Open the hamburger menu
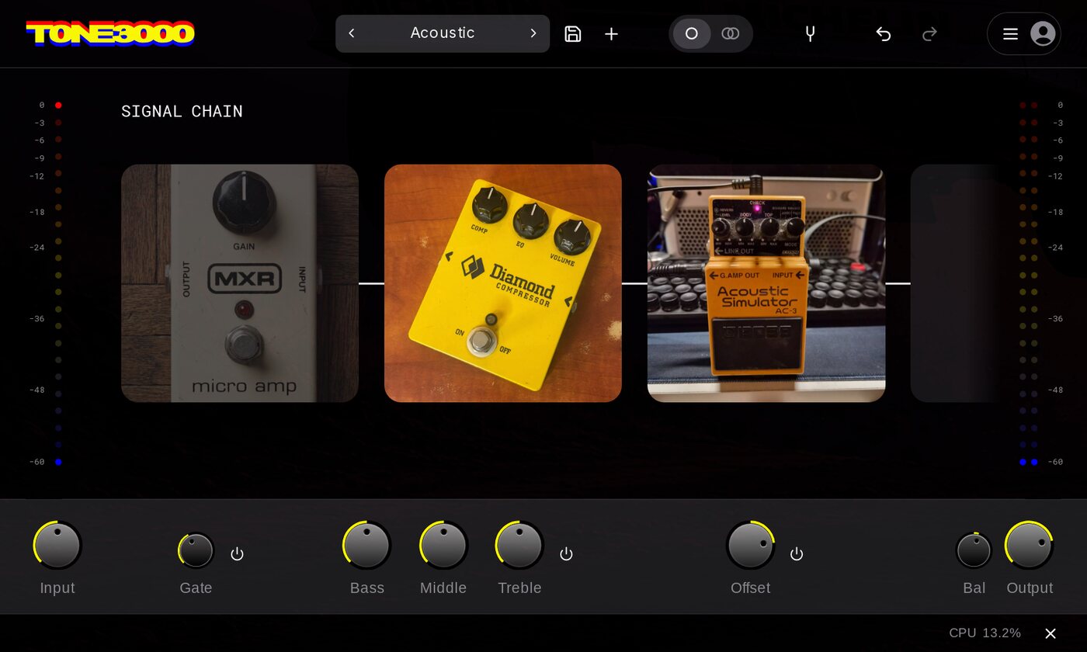 (1010, 33)
